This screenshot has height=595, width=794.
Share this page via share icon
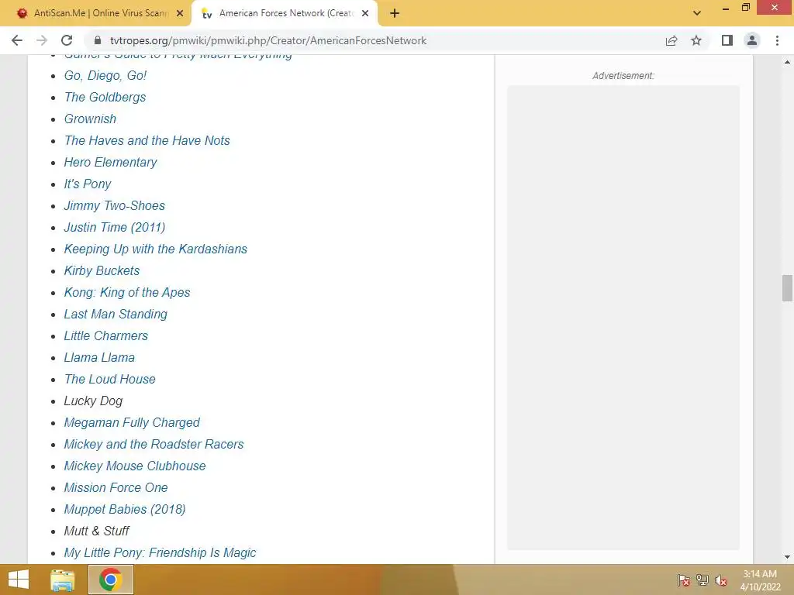coord(671,40)
